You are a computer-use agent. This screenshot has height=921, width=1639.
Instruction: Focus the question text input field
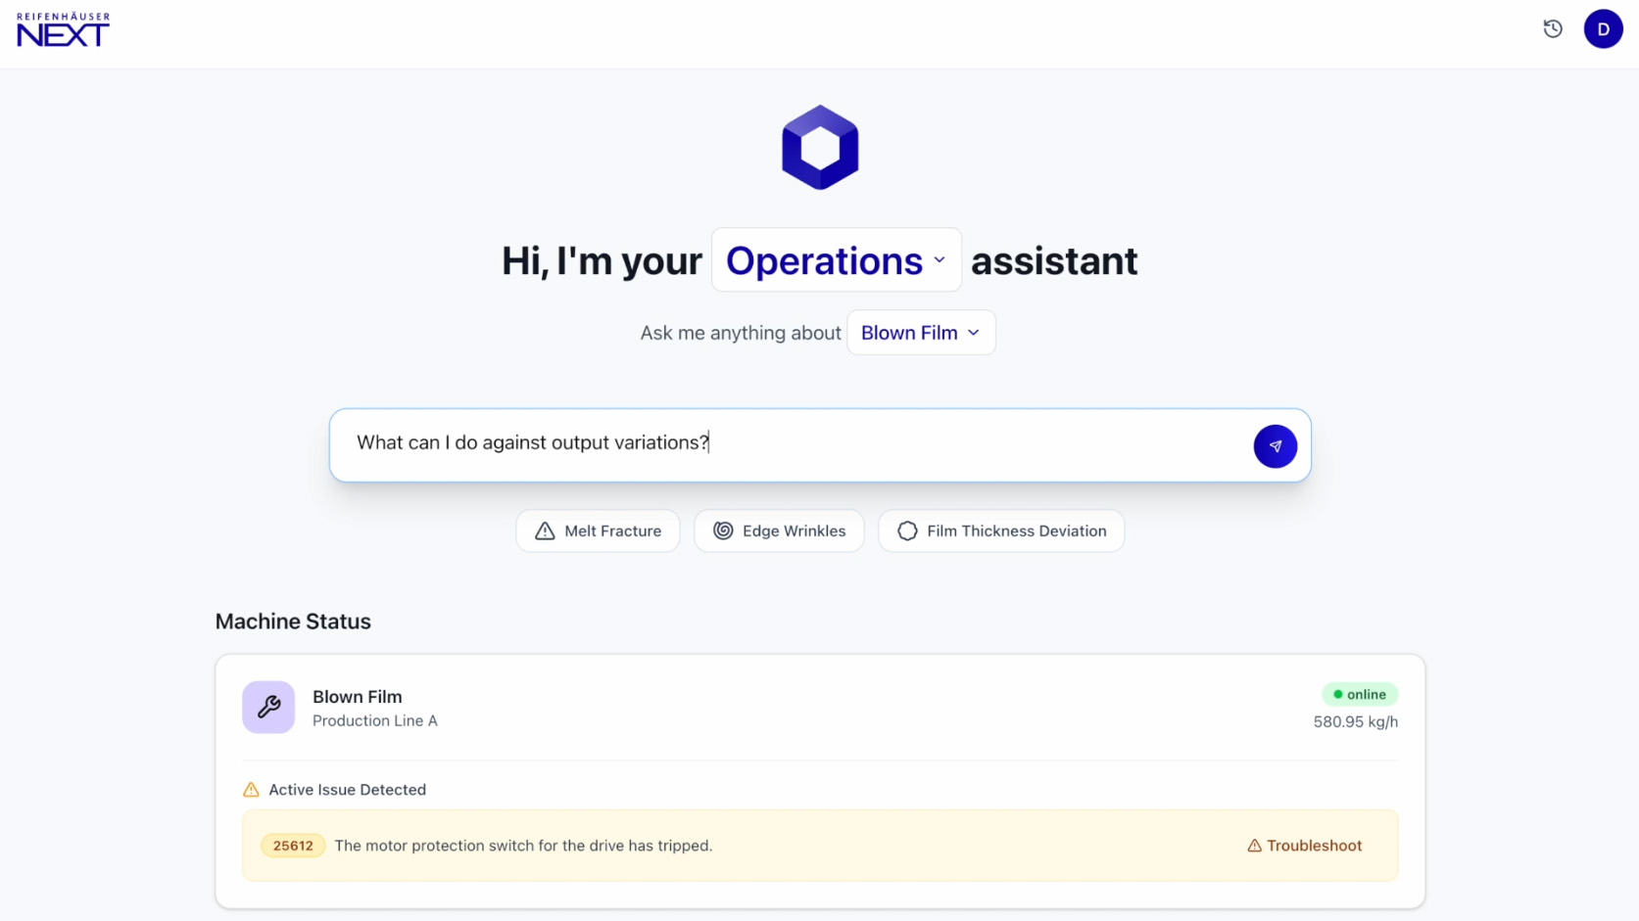pos(784,444)
